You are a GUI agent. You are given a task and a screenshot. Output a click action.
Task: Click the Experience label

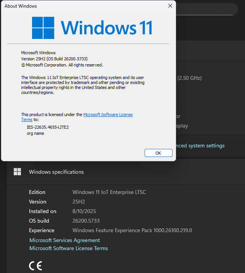pos(42,230)
